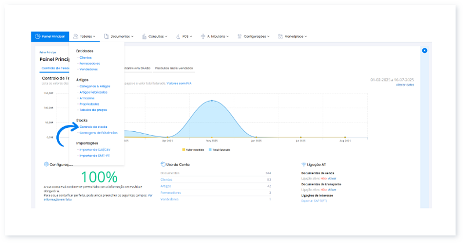Open the Consultas dropdown chevron
The height and width of the screenshot is (244, 464).
[x=168, y=37]
